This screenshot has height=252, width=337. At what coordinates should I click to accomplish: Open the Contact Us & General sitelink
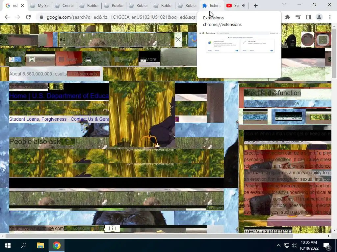90,119
